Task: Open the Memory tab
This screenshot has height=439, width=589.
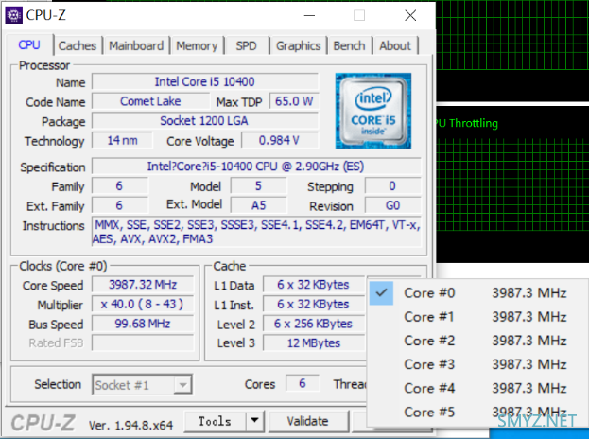Action: click(x=197, y=45)
